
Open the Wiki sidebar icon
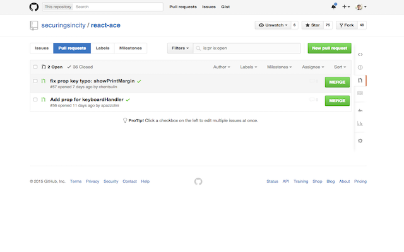point(360,93)
